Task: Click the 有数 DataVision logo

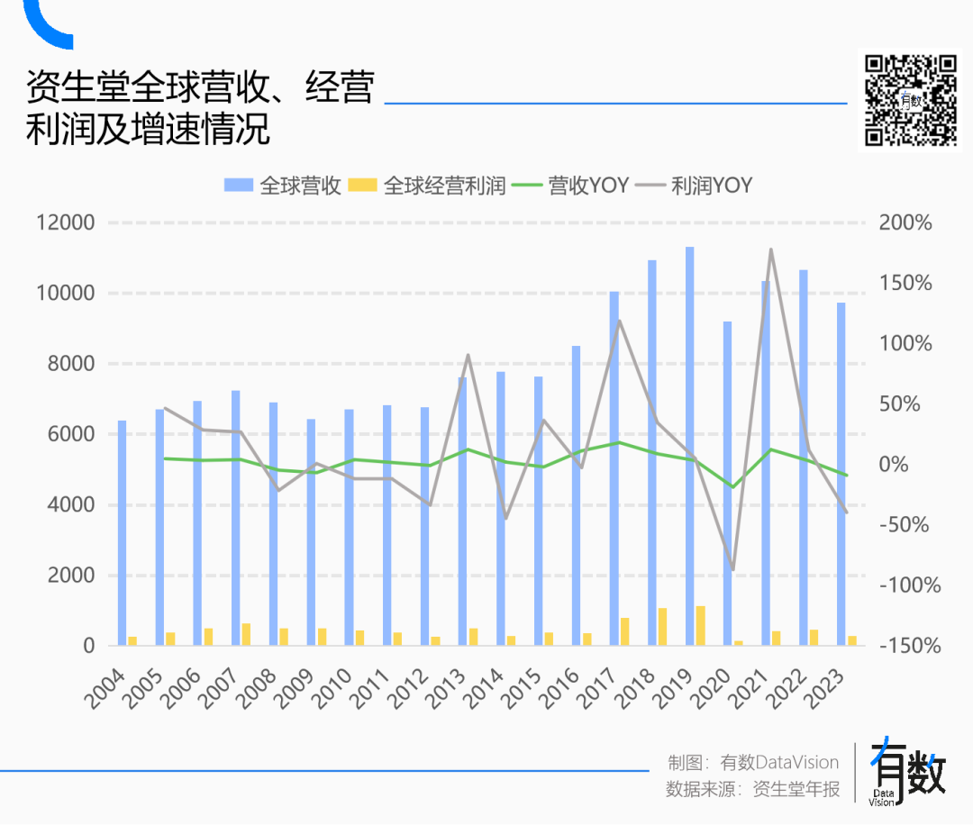Action: (907, 773)
